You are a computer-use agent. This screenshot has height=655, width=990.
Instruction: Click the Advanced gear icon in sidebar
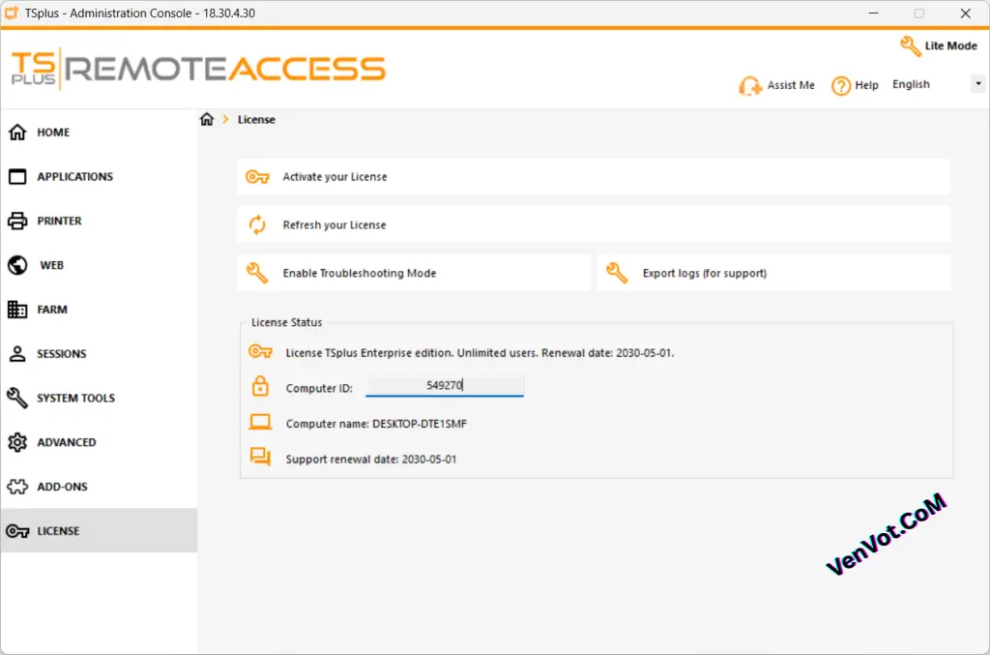pyautogui.click(x=17, y=442)
